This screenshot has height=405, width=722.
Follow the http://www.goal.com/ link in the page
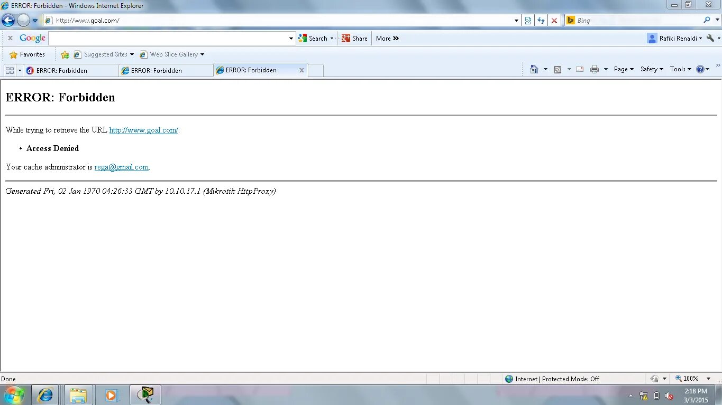point(144,130)
